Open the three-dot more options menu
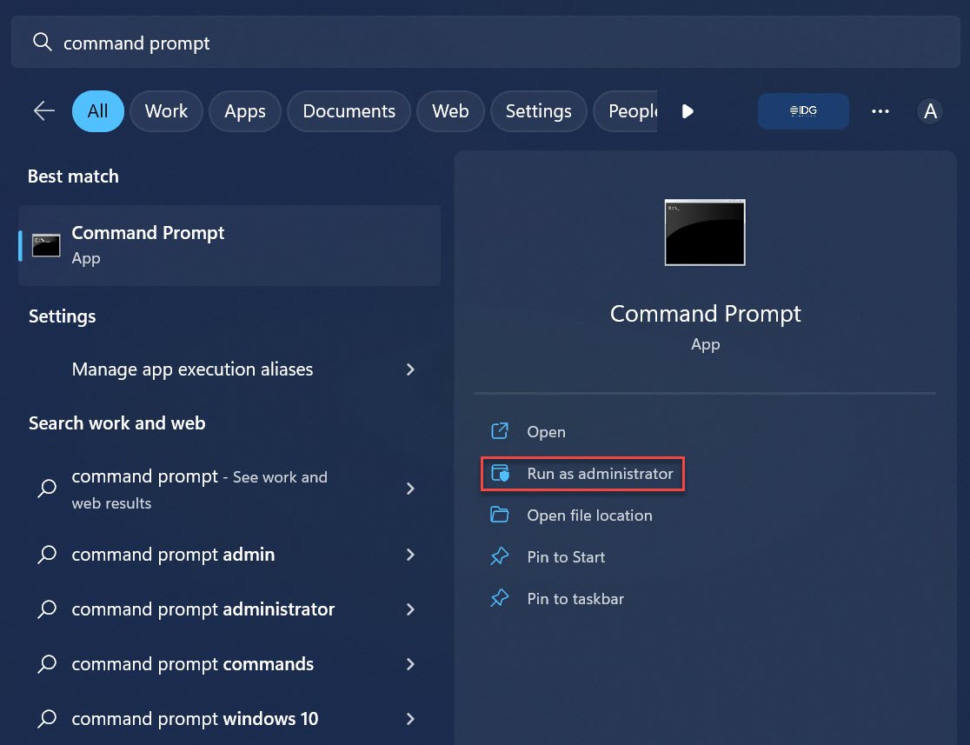The height and width of the screenshot is (745, 970). pos(880,111)
